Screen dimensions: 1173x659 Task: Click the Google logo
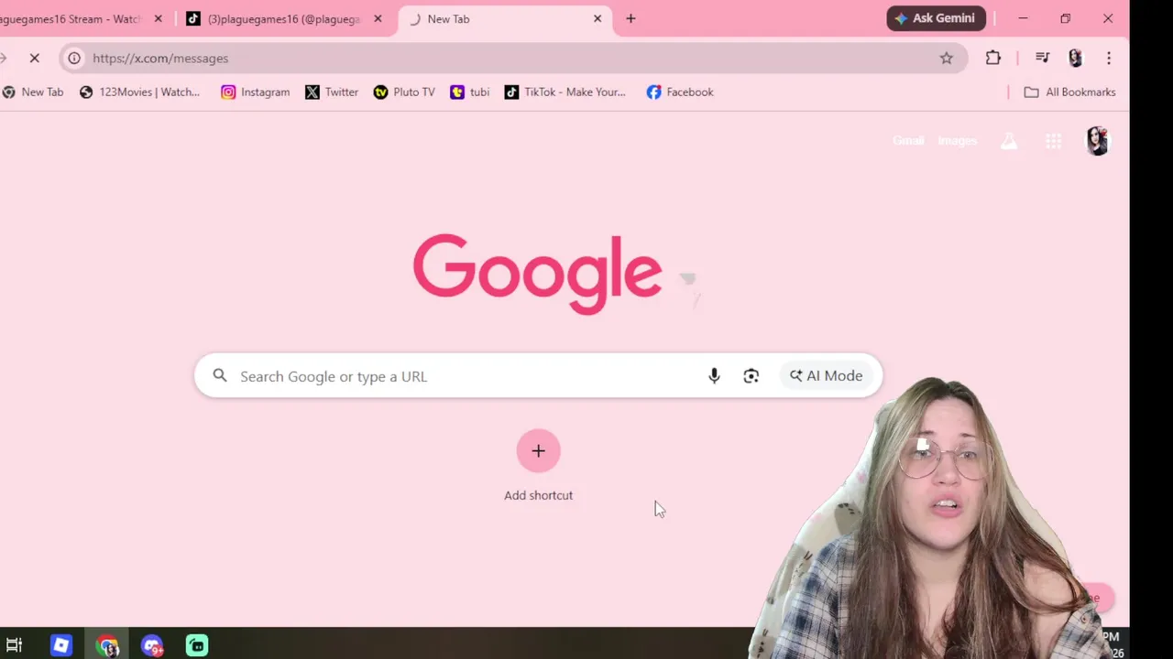[538, 274]
